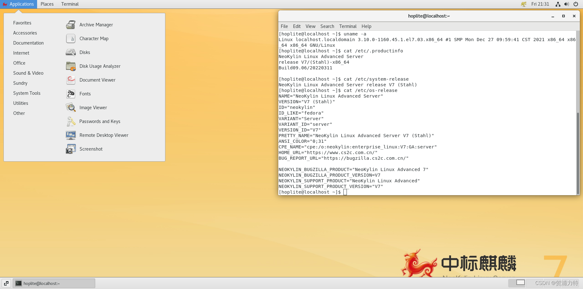Image resolution: width=583 pixels, height=289 pixels.
Task: Open Document Viewer icon
Action: click(x=71, y=80)
